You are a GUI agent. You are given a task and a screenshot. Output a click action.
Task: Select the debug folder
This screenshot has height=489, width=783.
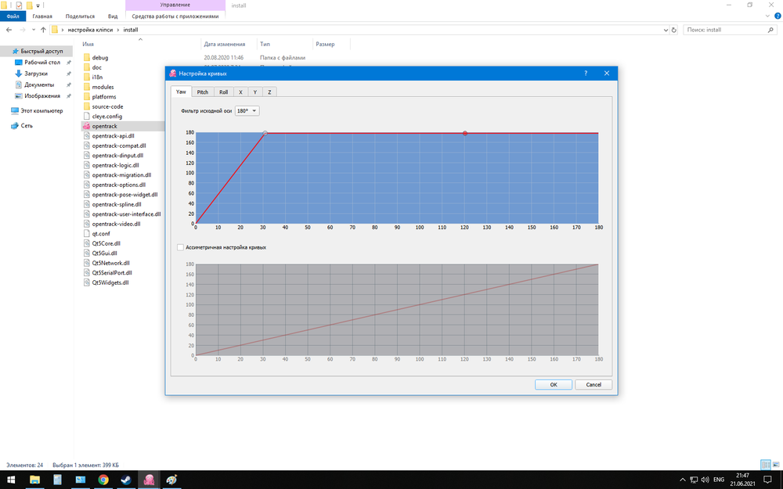pos(100,57)
